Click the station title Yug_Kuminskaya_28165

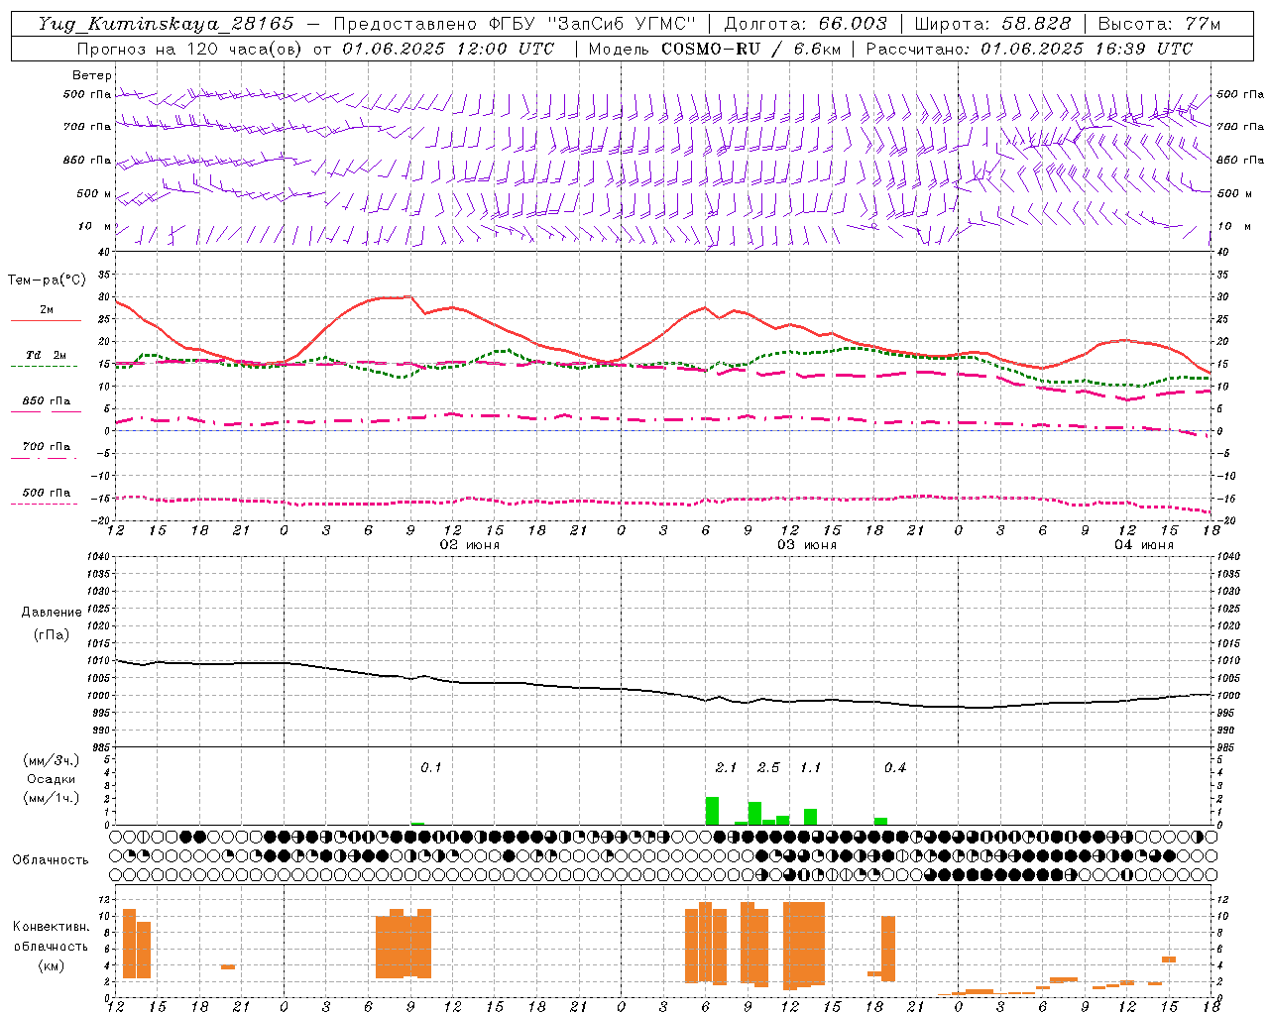pos(167,24)
